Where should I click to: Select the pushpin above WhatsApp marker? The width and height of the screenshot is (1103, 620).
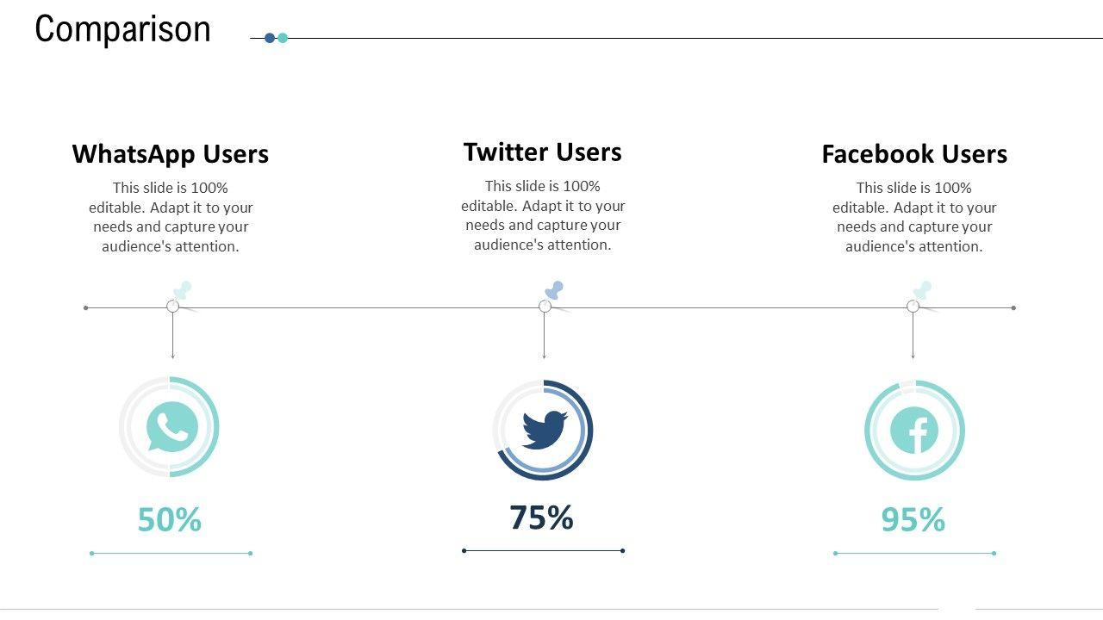[x=183, y=290]
